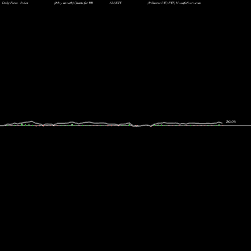This screenshot has width=251, height=251.
Task: Click the 20.06 value label
Action: (x=231, y=121)
